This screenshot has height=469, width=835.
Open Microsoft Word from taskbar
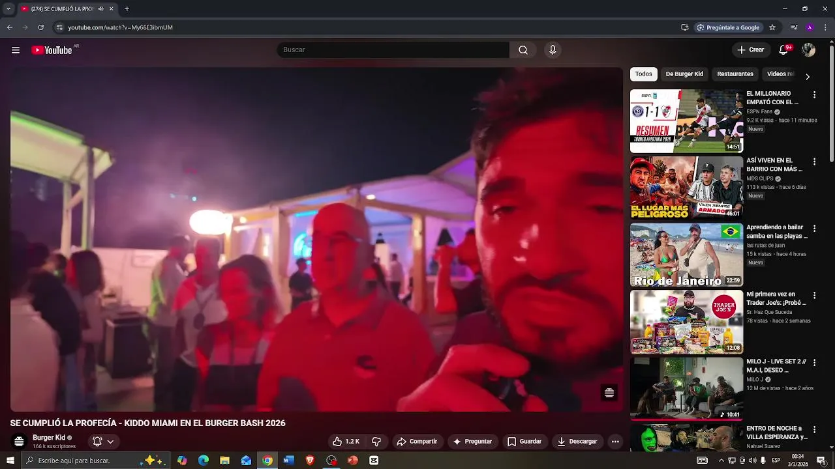point(288,461)
